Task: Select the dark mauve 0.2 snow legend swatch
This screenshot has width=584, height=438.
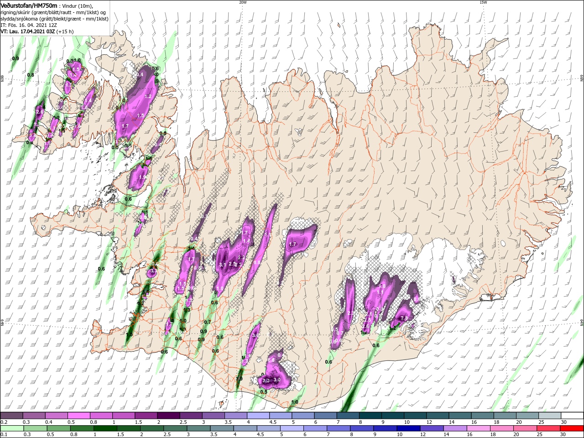Action: click(x=11, y=416)
